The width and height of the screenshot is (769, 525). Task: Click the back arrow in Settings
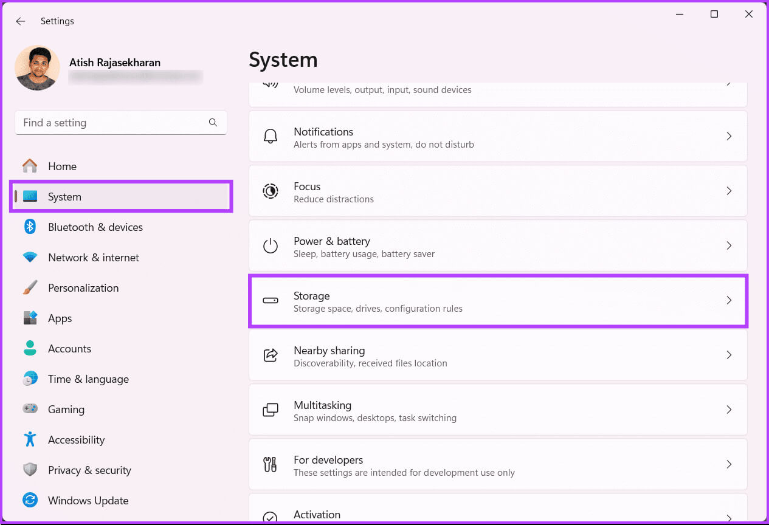[21, 21]
